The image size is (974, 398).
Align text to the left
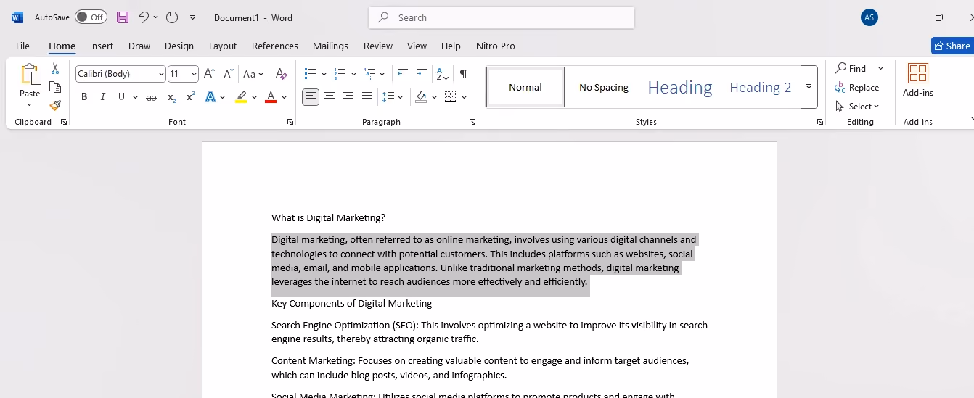click(311, 97)
